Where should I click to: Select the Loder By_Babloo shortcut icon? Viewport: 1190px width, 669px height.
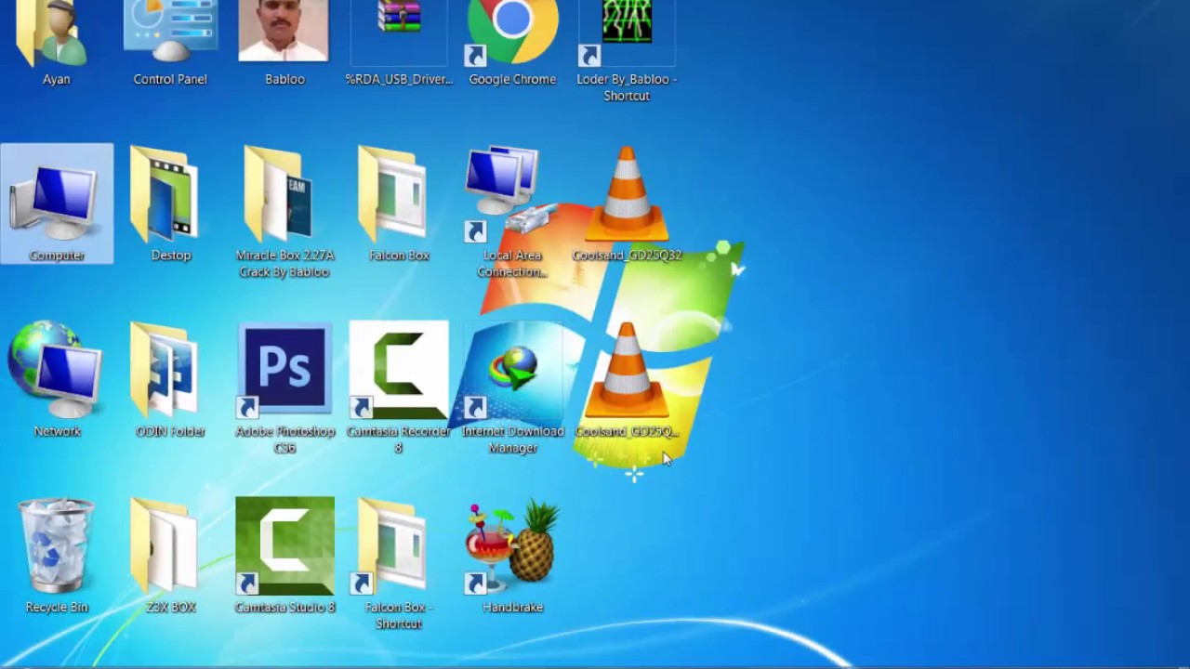click(x=627, y=33)
